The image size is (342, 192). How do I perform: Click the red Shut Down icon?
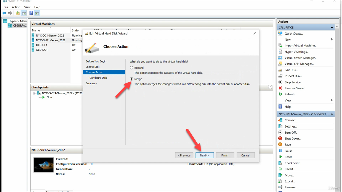click(x=280, y=138)
